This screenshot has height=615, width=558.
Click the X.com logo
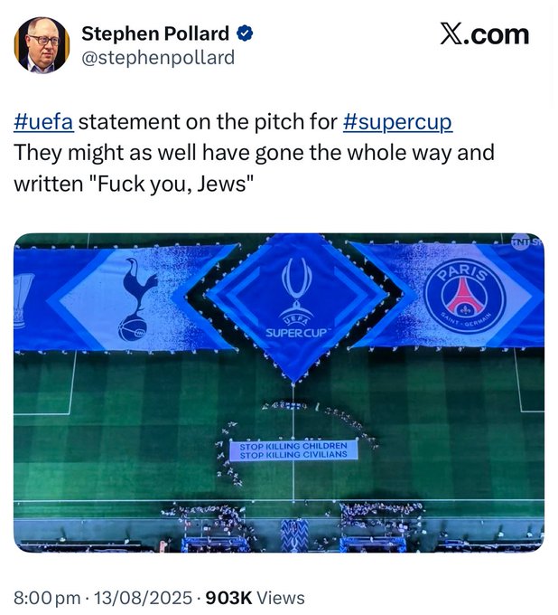click(484, 34)
